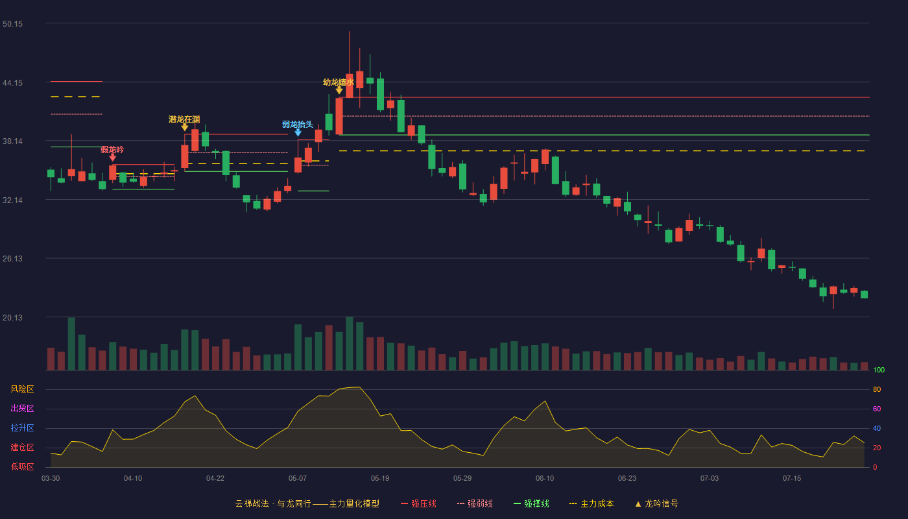The width and height of the screenshot is (908, 519).
Task: Click the 07-03 date label
Action: click(x=710, y=478)
